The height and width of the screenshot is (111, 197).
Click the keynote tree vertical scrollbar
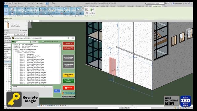tap(60, 64)
